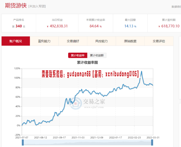Click the right range slider handle
This screenshot has height=147, width=181.
pyautogui.click(x=152, y=143)
